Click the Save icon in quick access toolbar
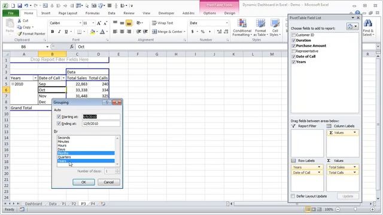Image resolution: width=383 pixels, height=215 pixels. pos(20,5)
